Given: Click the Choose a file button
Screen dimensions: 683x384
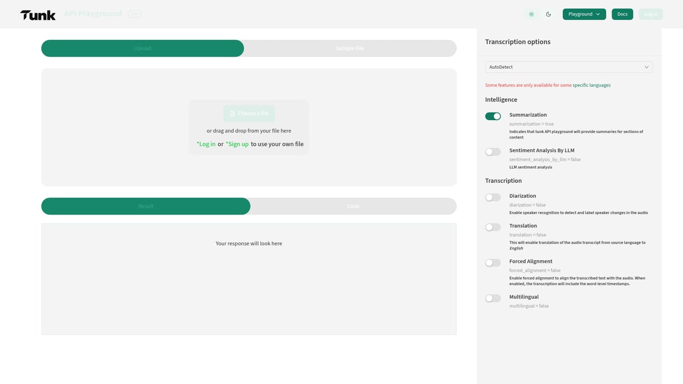Looking at the screenshot, I should pyautogui.click(x=249, y=114).
